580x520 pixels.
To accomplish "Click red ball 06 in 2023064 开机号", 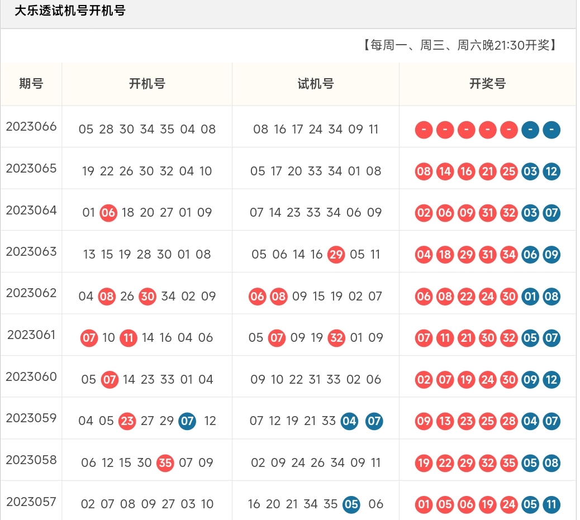I will pos(108,213).
